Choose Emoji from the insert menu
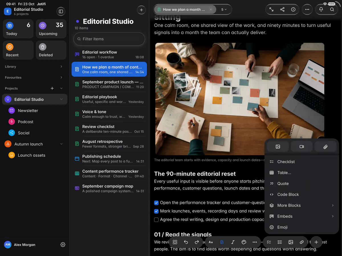342x256 pixels. [x=302, y=227]
